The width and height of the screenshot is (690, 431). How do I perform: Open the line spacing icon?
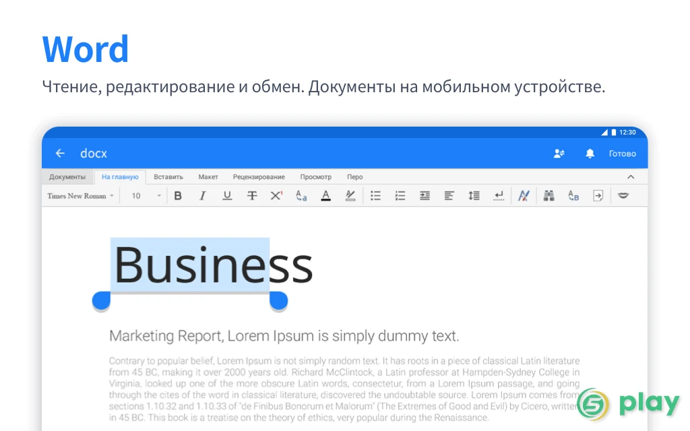point(474,196)
